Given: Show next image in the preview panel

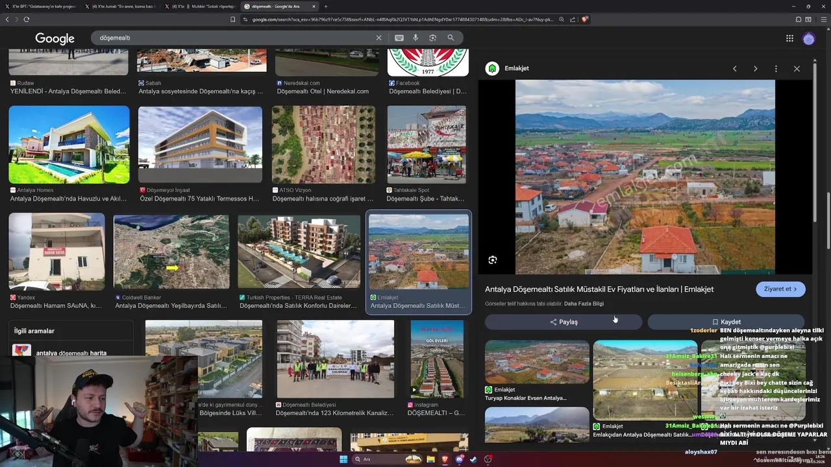Looking at the screenshot, I should click(755, 69).
